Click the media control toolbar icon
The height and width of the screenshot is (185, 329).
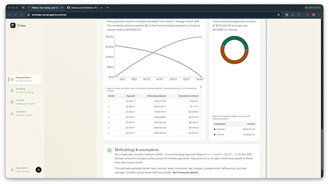click(x=308, y=15)
